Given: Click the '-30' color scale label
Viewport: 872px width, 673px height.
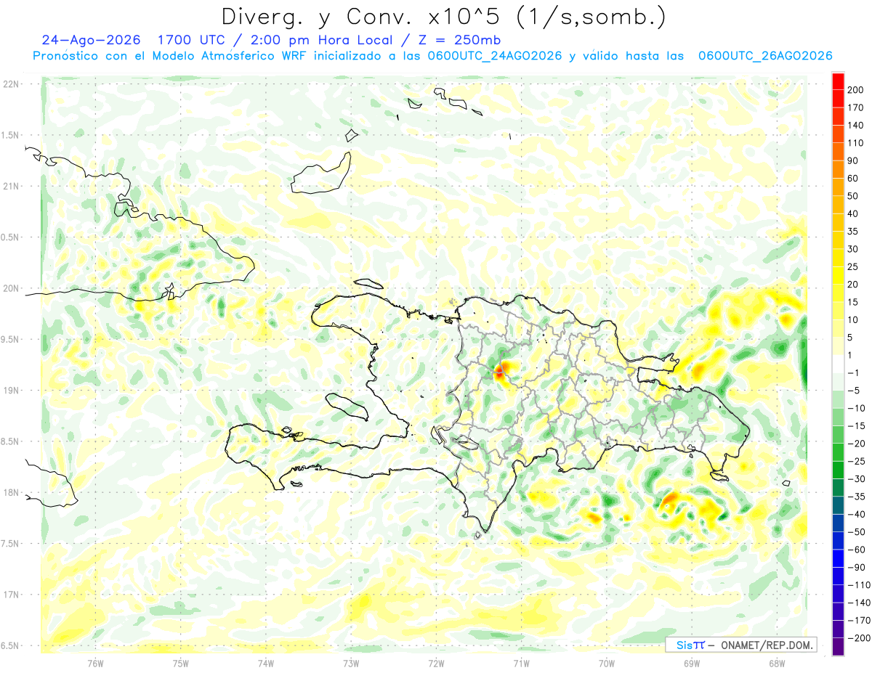Looking at the screenshot, I should pyautogui.click(x=856, y=478).
